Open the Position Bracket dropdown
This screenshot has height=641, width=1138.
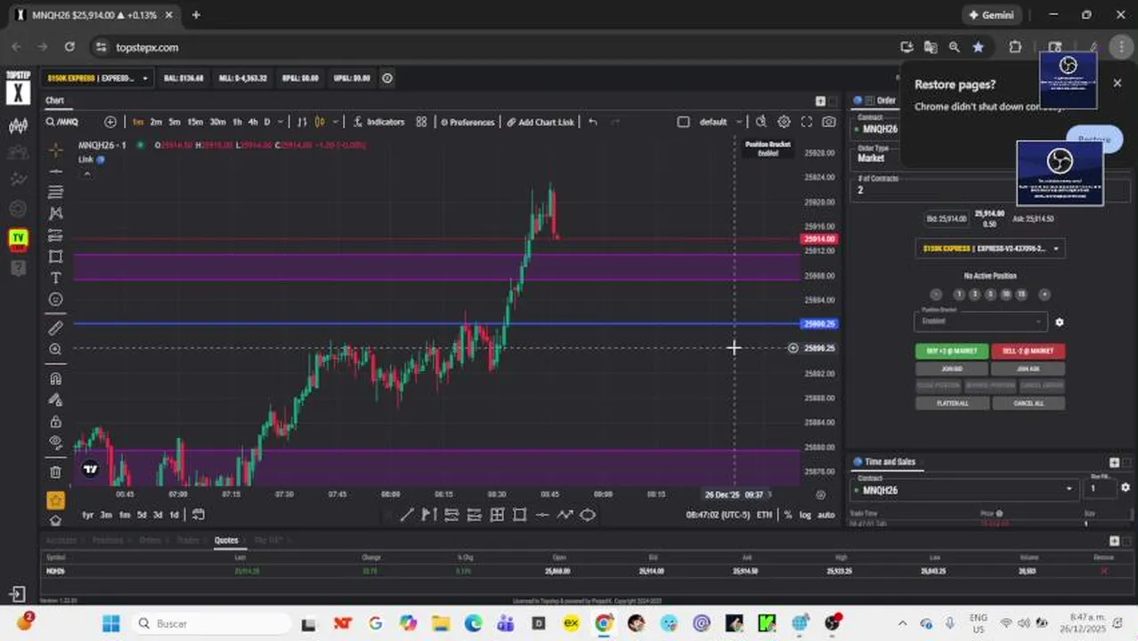click(980, 320)
